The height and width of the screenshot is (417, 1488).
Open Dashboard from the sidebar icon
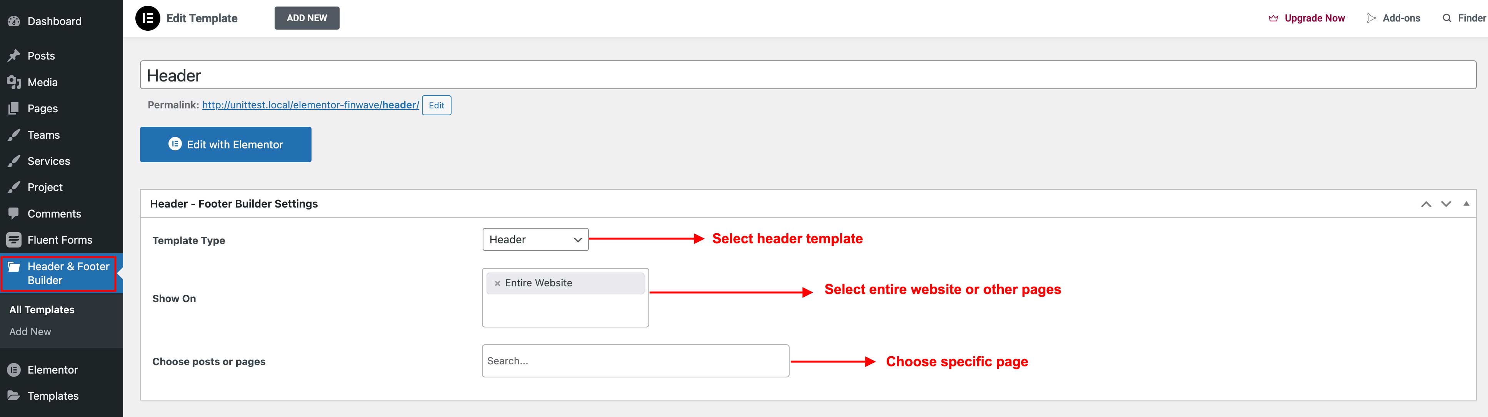14,22
